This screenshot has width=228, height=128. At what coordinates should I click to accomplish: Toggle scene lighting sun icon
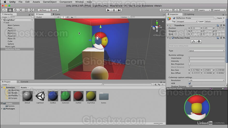point(63,17)
